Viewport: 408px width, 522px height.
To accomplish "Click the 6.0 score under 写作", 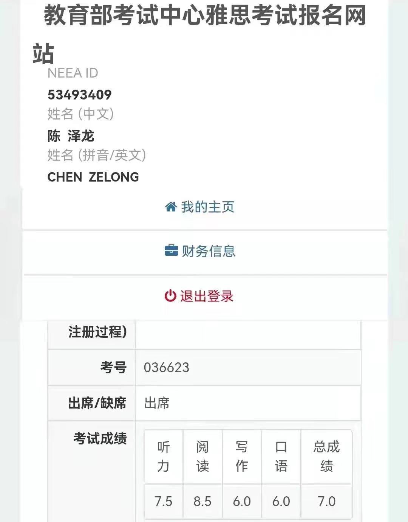I will click(242, 501).
